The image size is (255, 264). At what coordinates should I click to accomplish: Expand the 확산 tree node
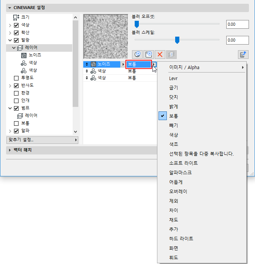point(10,32)
